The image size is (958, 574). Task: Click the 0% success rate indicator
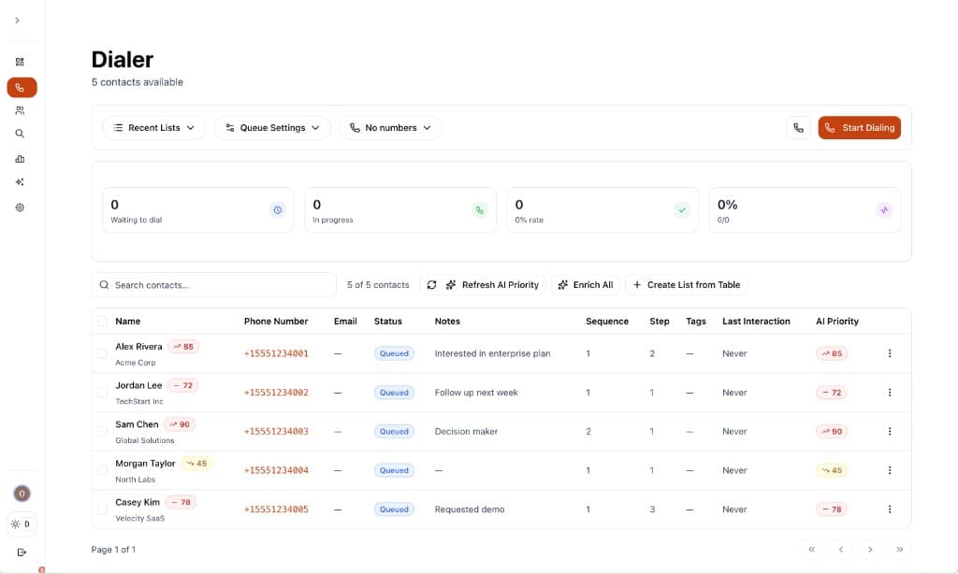602,209
